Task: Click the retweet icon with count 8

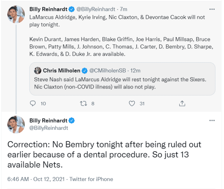Action: (83, 104)
